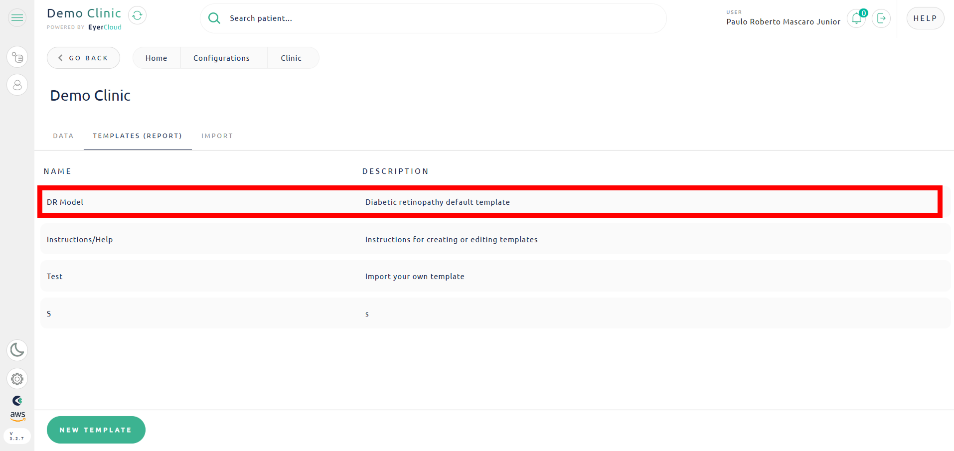Switch to the IMPORT tab
The image size is (954, 451).
pyautogui.click(x=217, y=136)
